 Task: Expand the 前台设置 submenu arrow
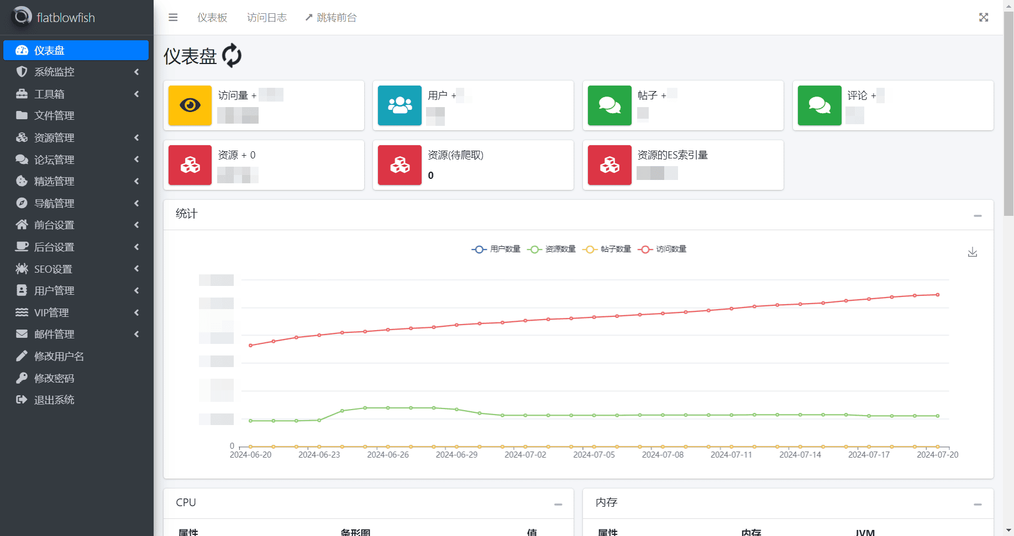click(136, 225)
